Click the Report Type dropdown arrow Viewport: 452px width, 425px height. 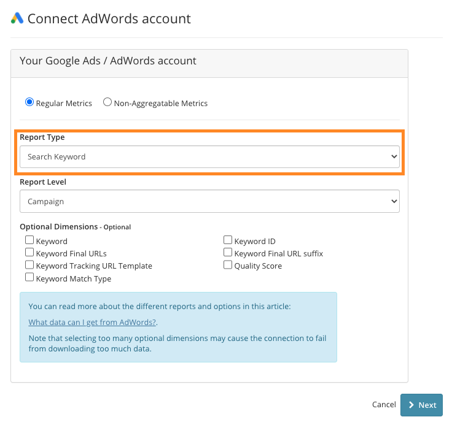(394, 156)
